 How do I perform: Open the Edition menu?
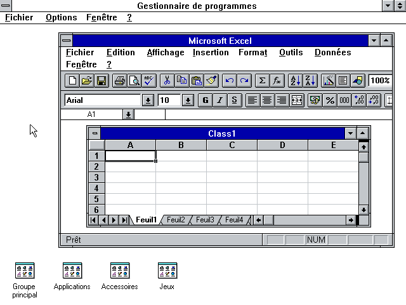tap(121, 52)
